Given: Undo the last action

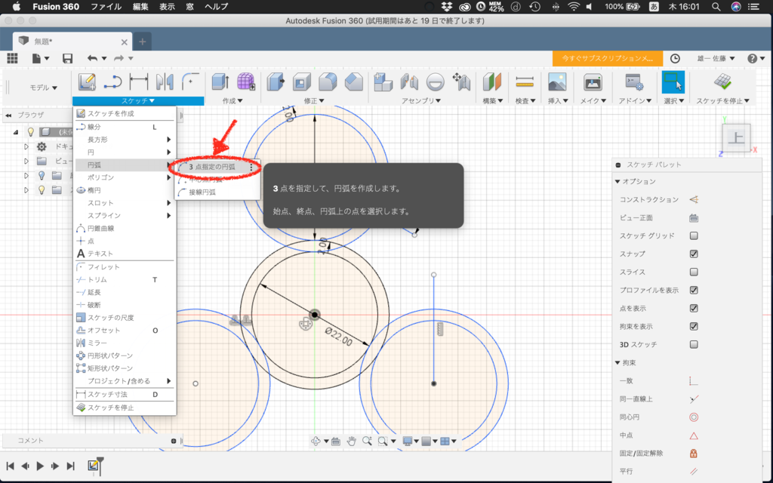Looking at the screenshot, I should coord(92,58).
